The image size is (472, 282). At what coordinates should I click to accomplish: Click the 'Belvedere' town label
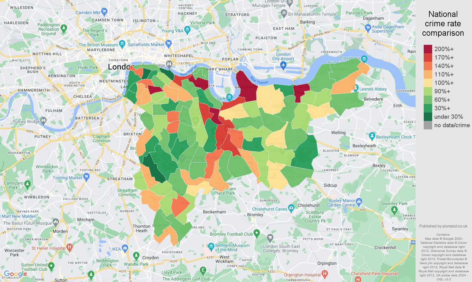[373, 99]
